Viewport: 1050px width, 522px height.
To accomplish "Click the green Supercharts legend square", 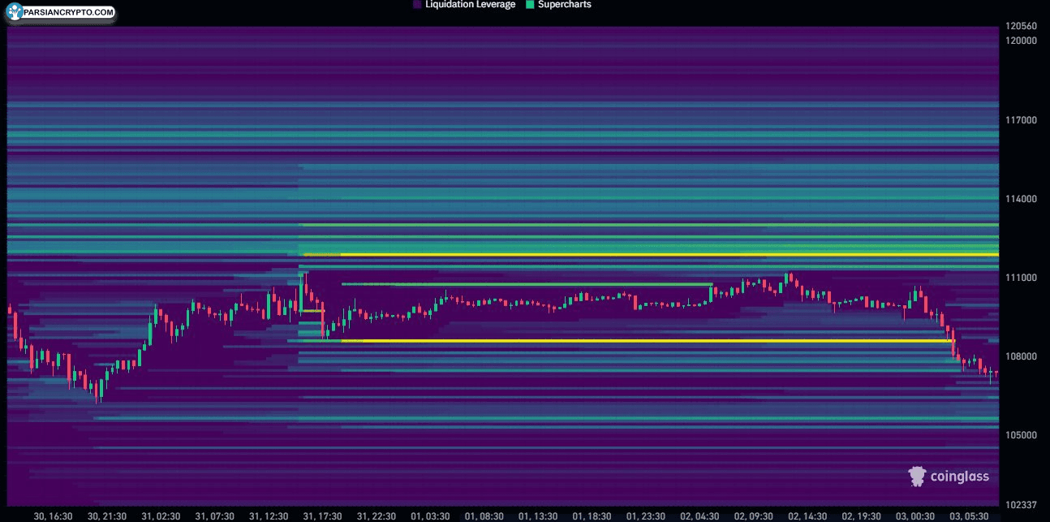I will click(x=529, y=5).
